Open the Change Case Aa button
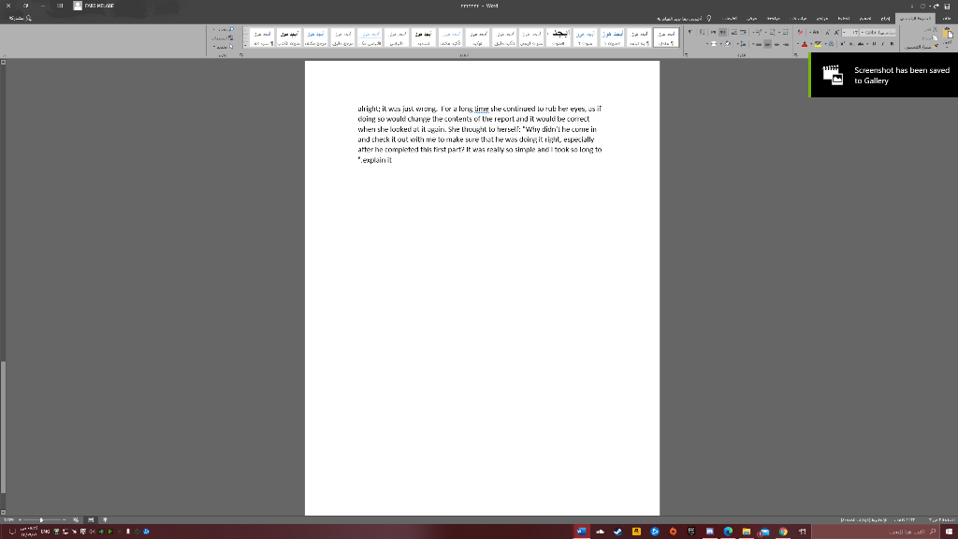958x539 pixels. point(815,33)
